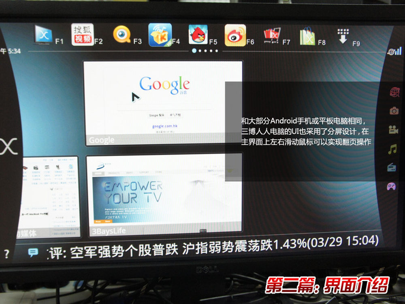
Task: Open the video camera icon in sidebar
Action: point(393,130)
